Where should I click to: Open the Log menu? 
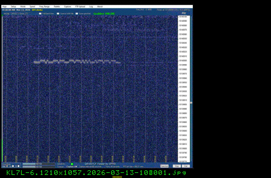click(x=91, y=6)
